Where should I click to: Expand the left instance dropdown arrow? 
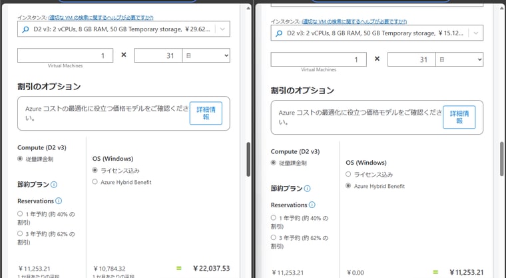(222, 29)
